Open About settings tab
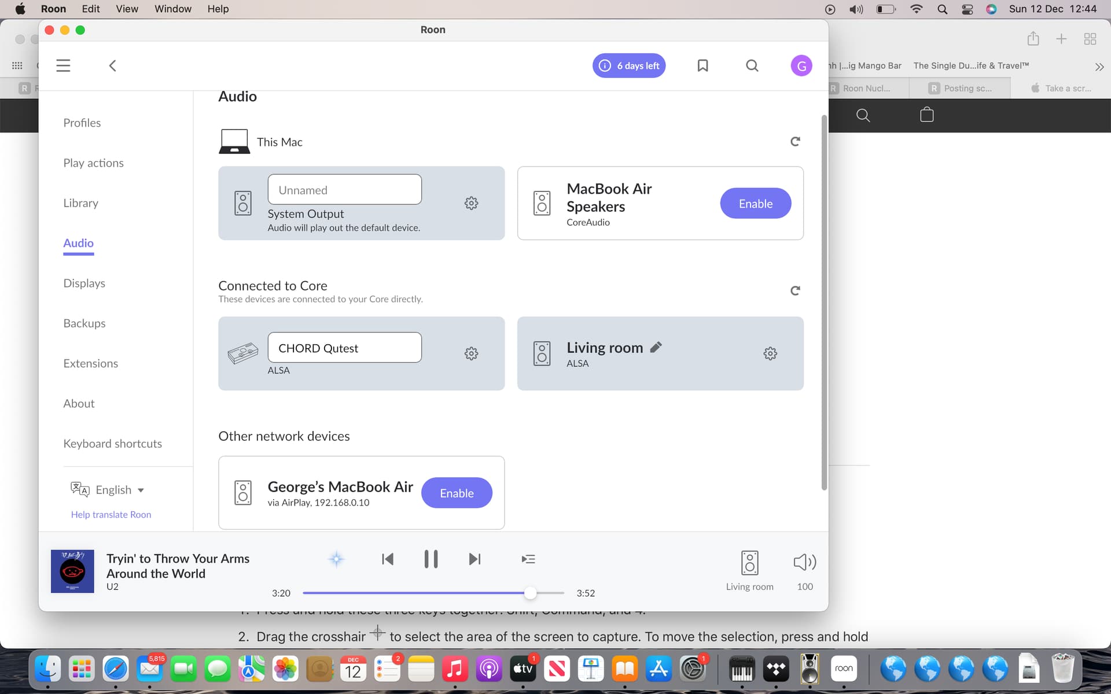 click(79, 404)
